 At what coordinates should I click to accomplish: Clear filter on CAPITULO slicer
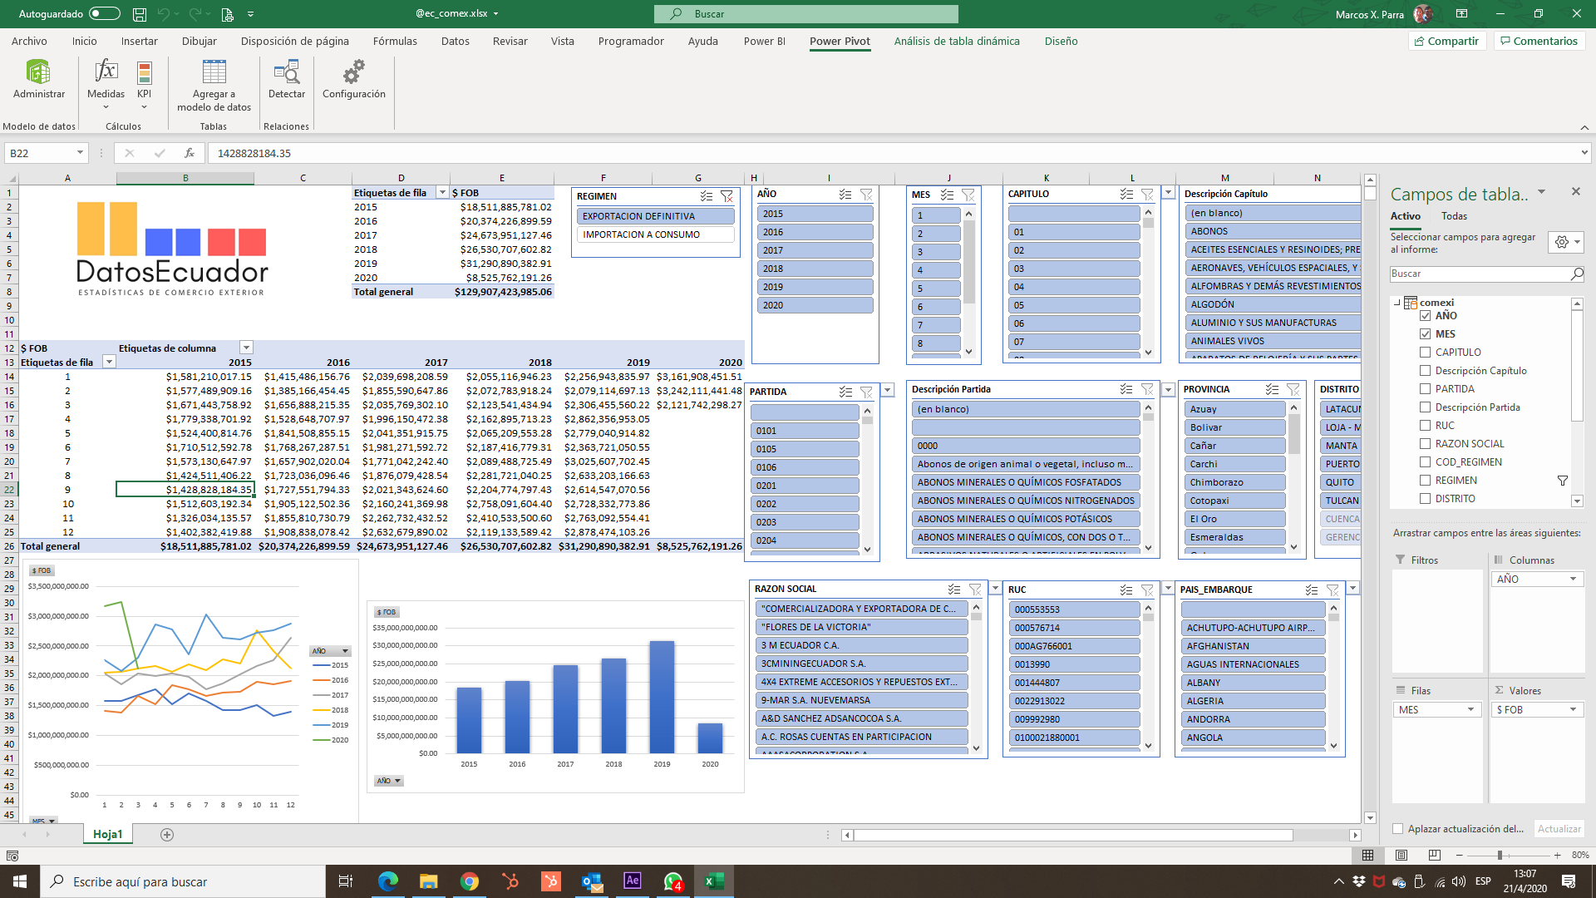pyautogui.click(x=1147, y=194)
